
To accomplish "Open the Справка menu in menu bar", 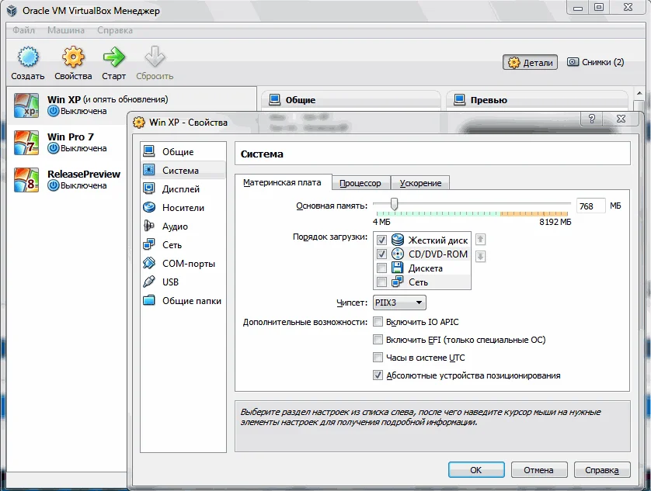I will click(x=115, y=30).
